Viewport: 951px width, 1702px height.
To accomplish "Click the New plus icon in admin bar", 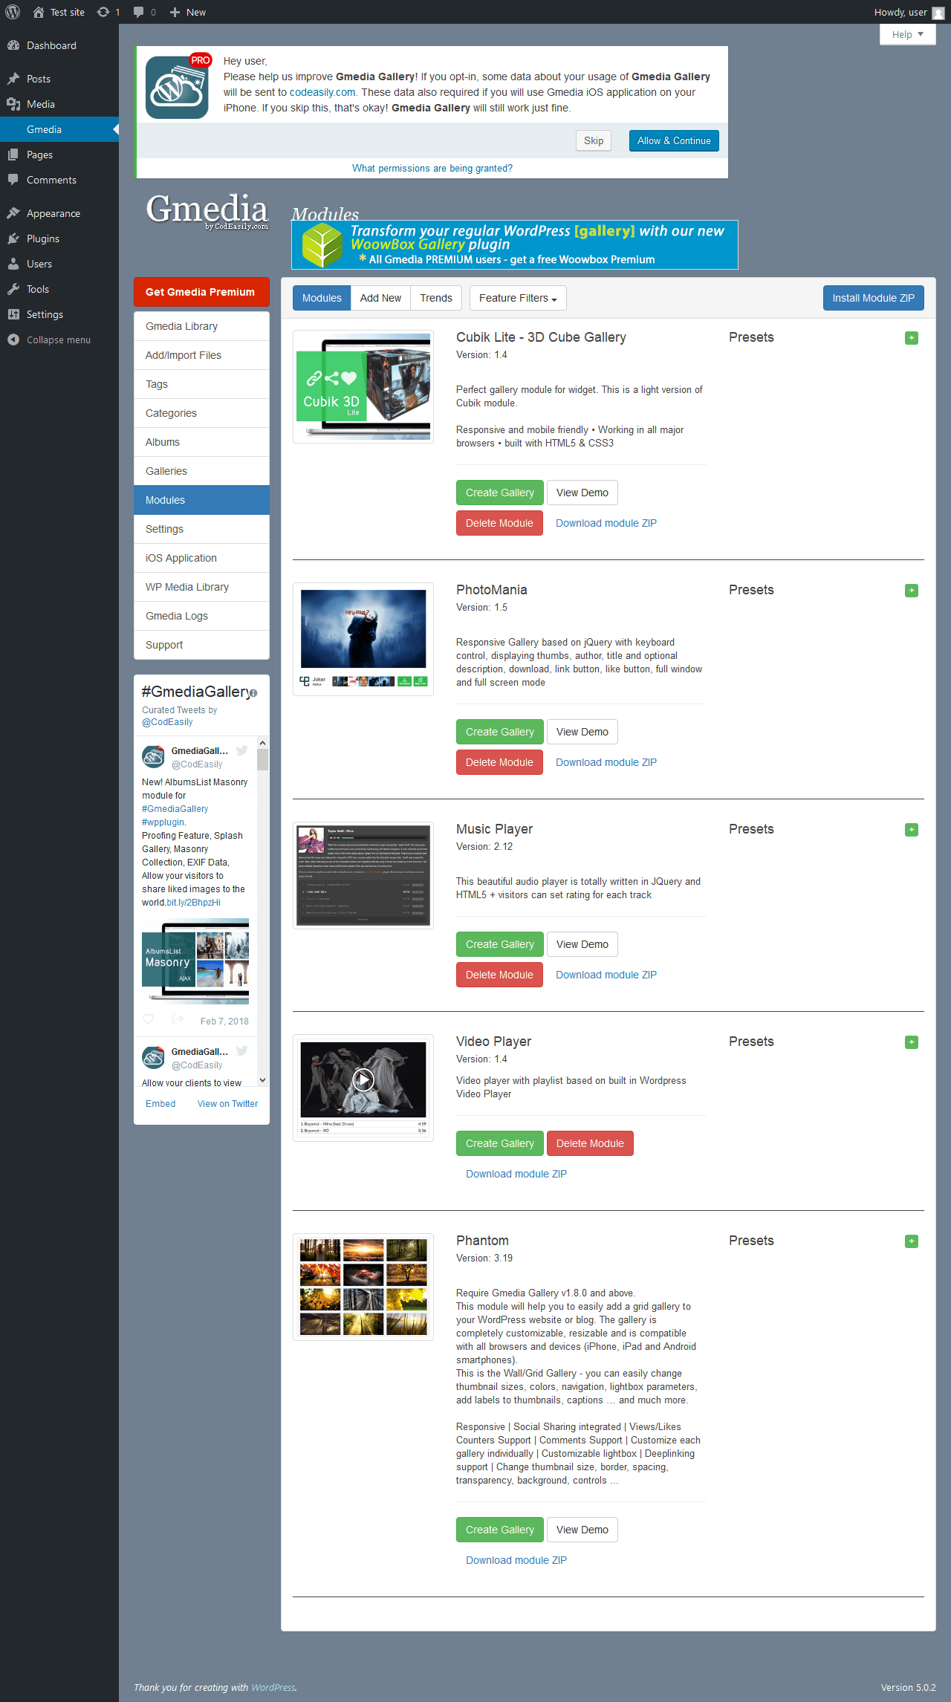I will click(x=175, y=12).
